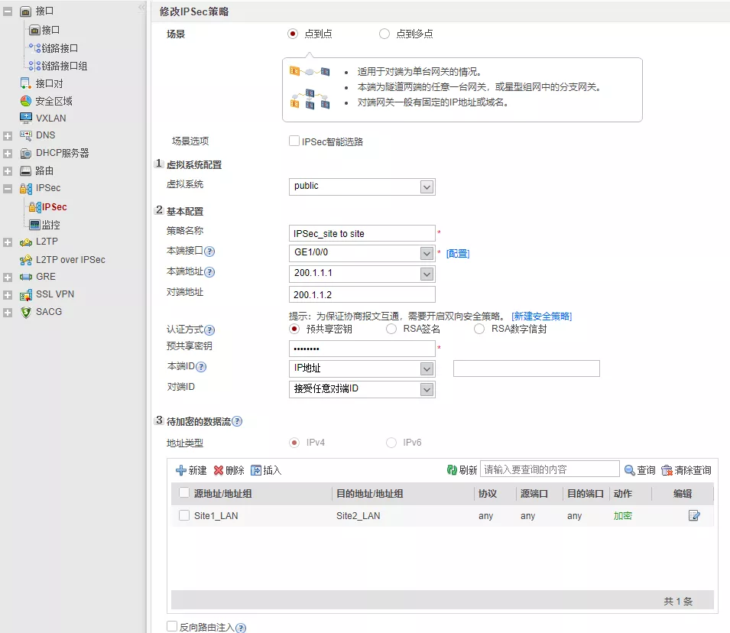
Task: Click the [配置] link beside 本端接口
Action: tap(457, 254)
